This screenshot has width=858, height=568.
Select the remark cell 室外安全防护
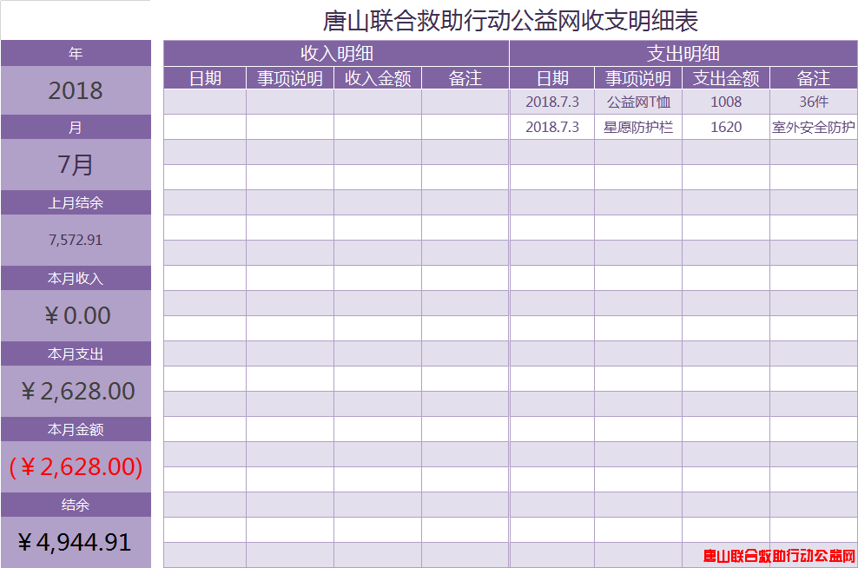point(814,127)
